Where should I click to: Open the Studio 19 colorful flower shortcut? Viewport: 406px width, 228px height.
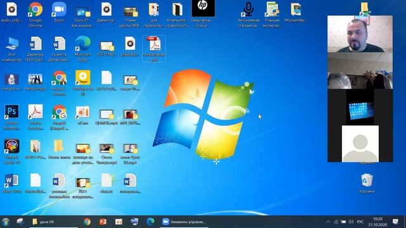click(x=11, y=151)
